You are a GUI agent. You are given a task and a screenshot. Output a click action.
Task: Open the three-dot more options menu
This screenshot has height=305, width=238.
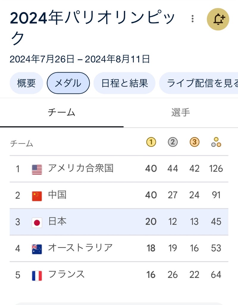[193, 19]
